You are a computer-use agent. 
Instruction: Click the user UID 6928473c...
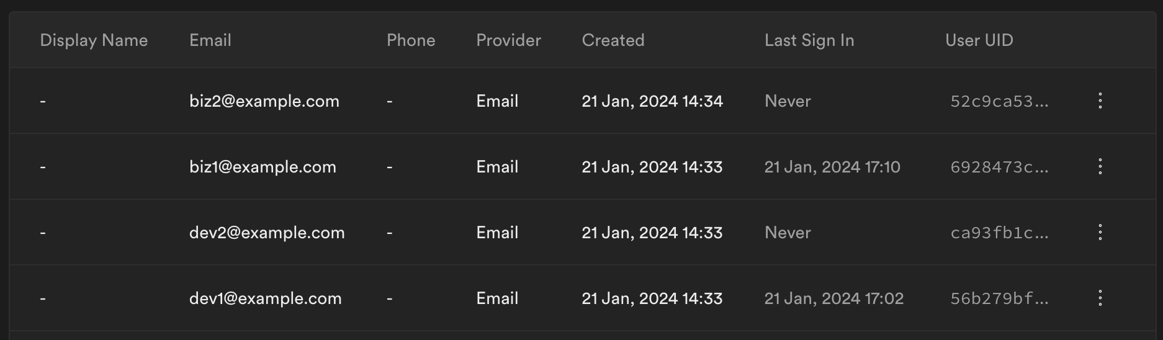(x=999, y=167)
